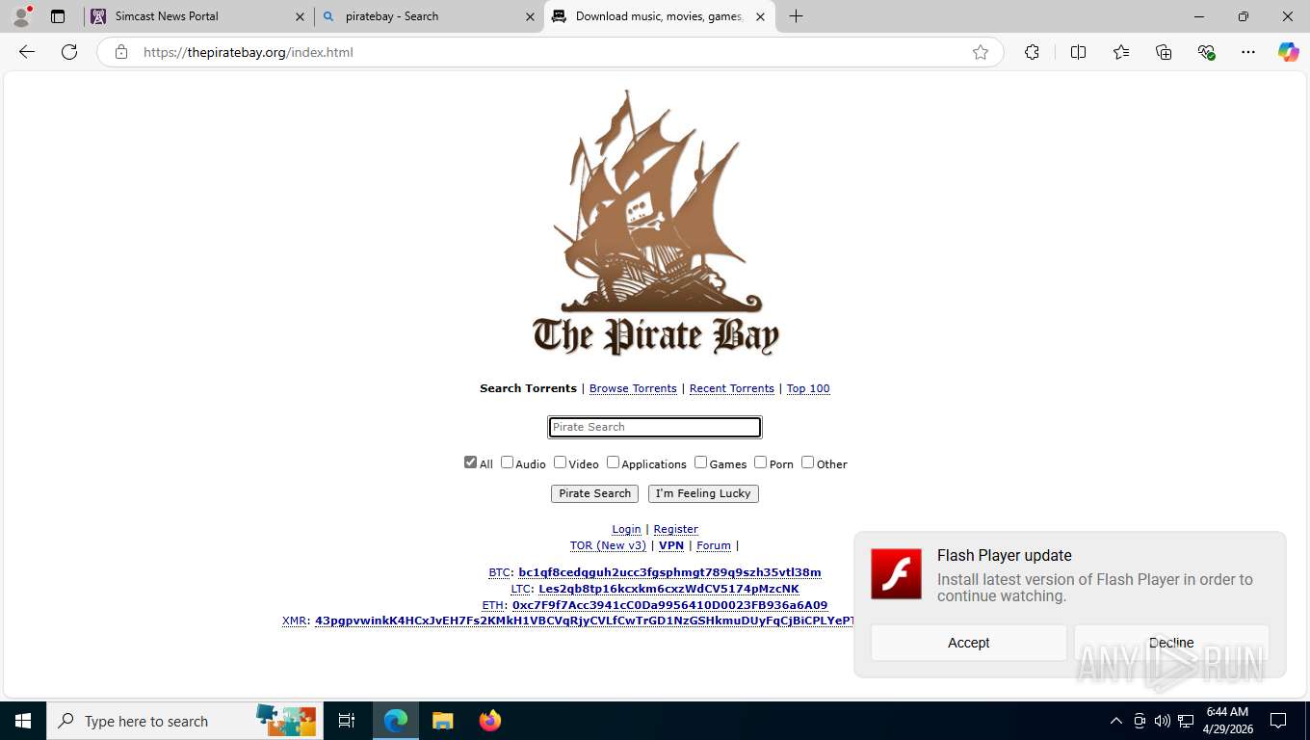Screen dimensions: 1310x740
Task: Click the Search Torrents label
Action: pos(528,388)
